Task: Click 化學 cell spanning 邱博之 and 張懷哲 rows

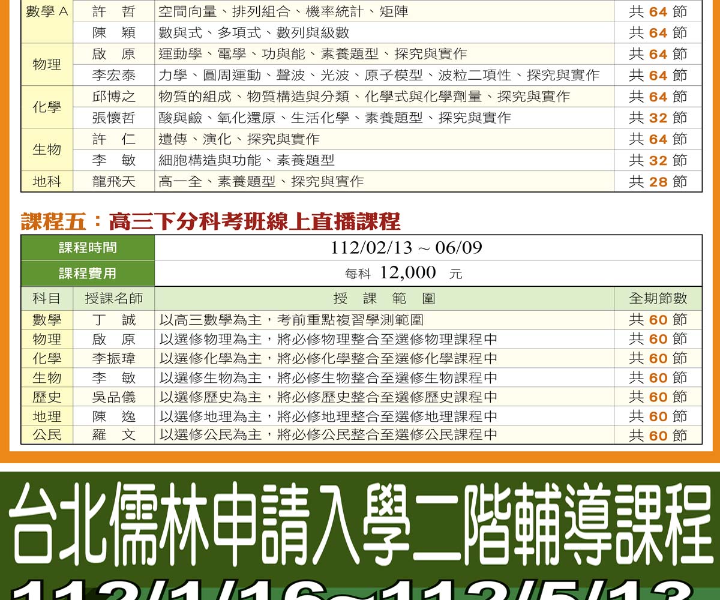Action: pos(47,107)
